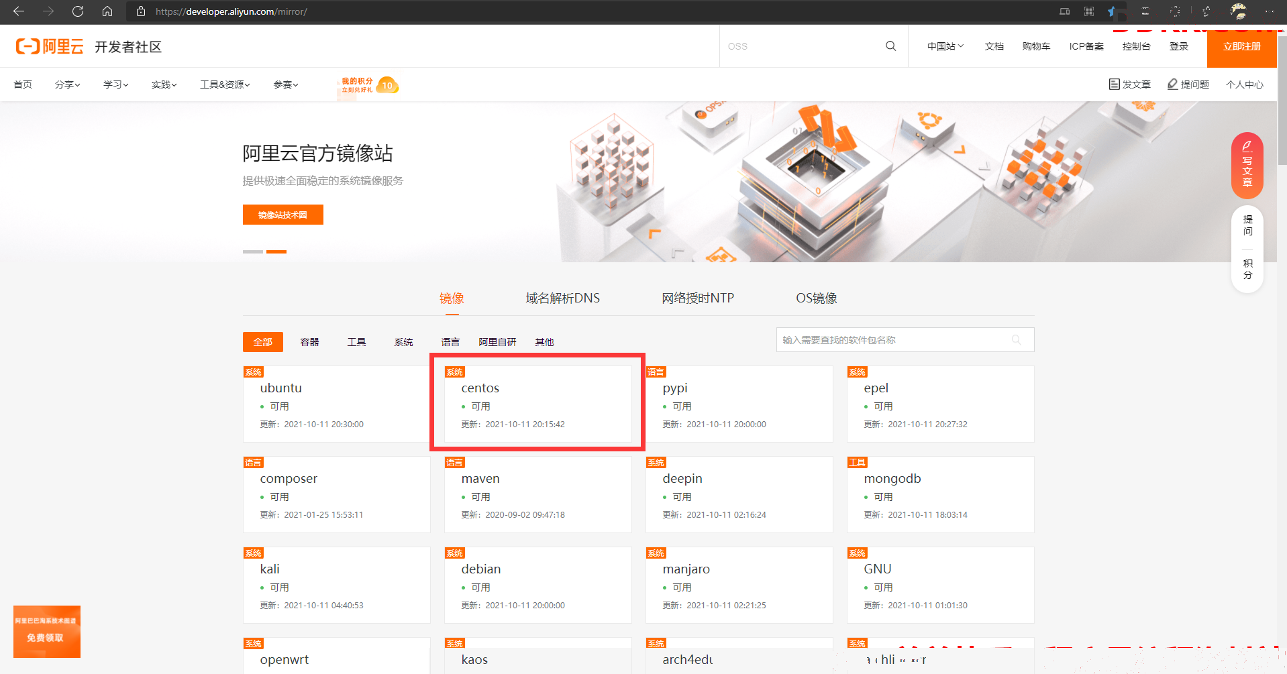Viewport: 1287px width, 674px height.
Task: Click the red 写文章 floating button
Action: 1247,165
